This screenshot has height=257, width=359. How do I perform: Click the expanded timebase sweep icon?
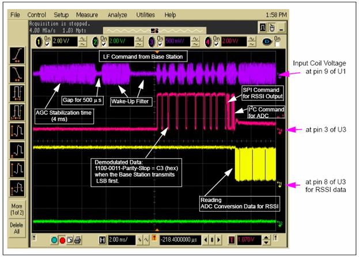146,240
